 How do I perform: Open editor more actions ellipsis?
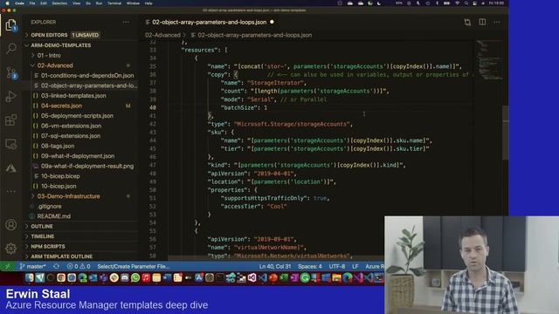497,22
